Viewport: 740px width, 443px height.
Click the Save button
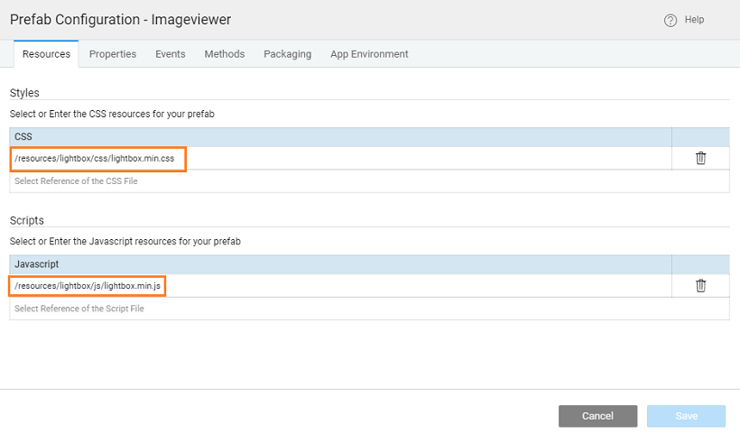[686, 416]
